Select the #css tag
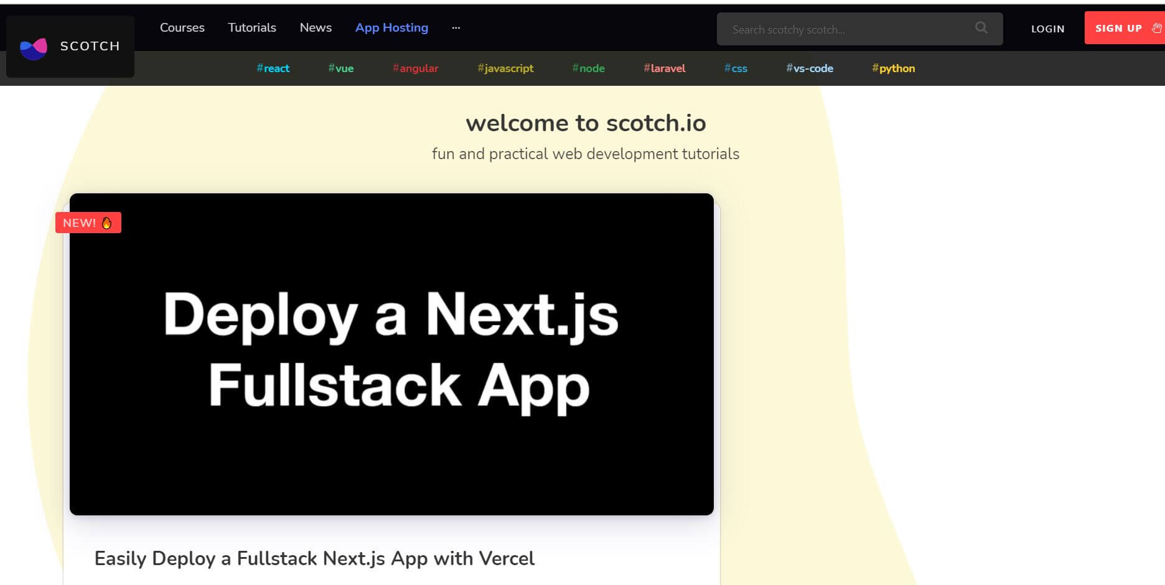Image resolution: width=1165 pixels, height=585 pixels. point(736,68)
